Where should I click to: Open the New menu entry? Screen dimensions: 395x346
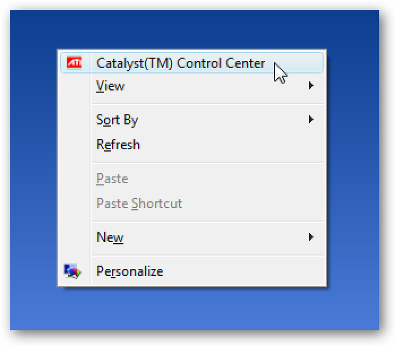(x=192, y=237)
